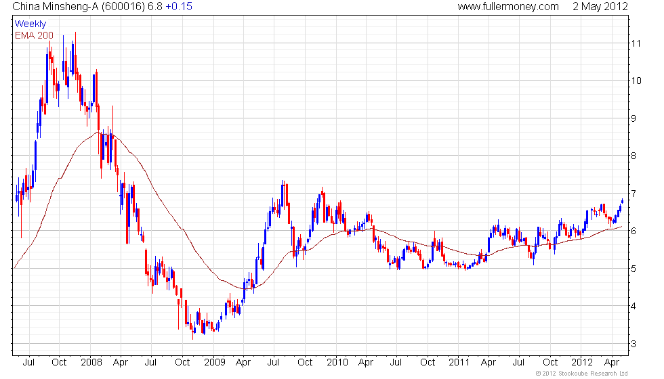Click the y-axis value 5
Screen dimensions: 664x379
(634, 269)
